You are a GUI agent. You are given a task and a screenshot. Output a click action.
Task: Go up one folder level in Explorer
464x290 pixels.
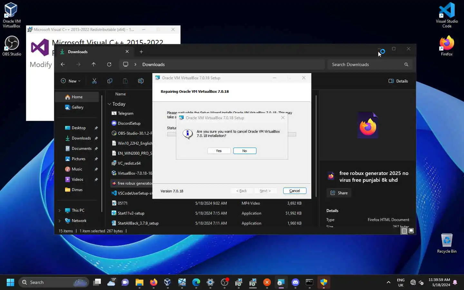(94, 64)
